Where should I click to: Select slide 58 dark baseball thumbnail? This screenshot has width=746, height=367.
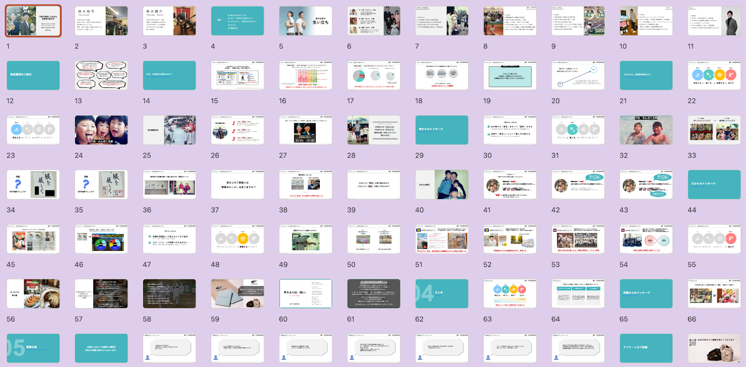pyautogui.click(x=169, y=294)
